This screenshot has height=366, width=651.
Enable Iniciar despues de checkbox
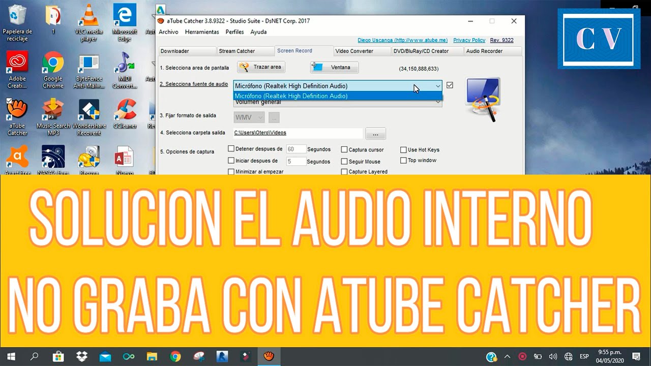pos(231,161)
